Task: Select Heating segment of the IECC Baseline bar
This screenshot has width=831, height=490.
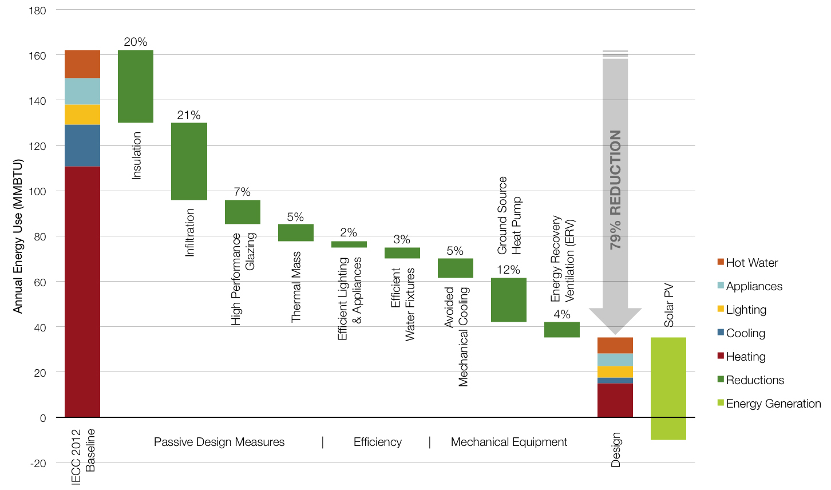Action: pos(82,291)
